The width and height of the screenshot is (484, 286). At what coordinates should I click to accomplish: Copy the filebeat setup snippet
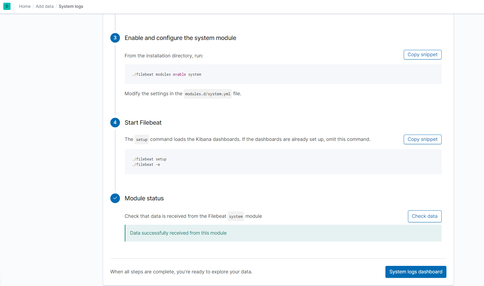[422, 139]
